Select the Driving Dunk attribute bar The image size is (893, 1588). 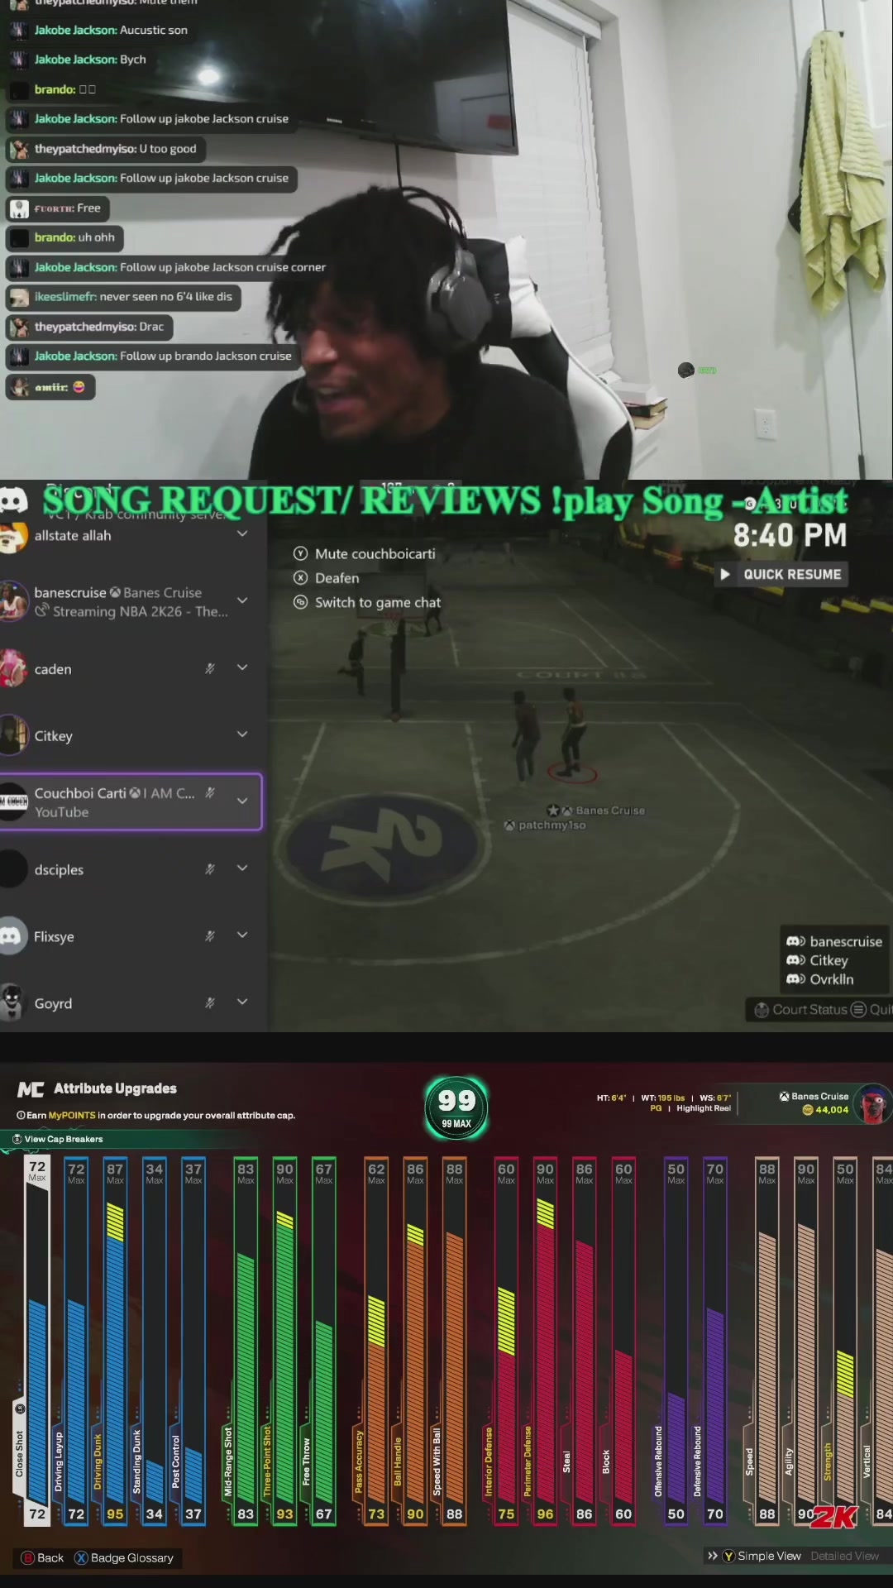point(115,1340)
